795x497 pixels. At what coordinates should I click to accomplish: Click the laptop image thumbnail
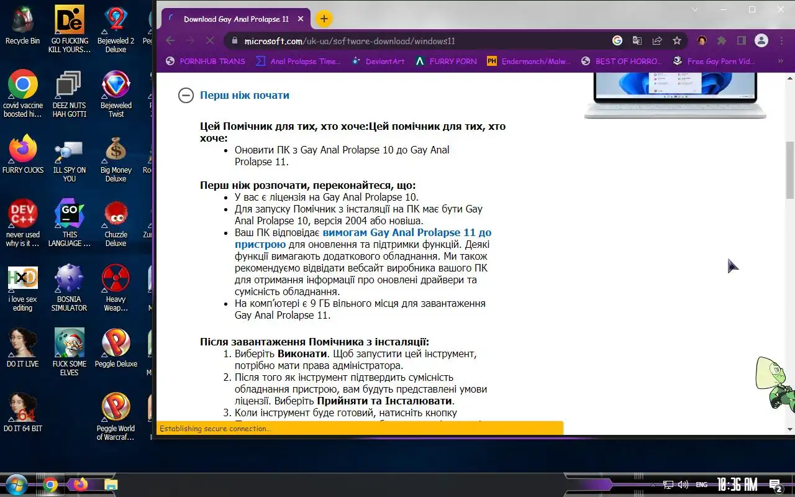point(675,95)
